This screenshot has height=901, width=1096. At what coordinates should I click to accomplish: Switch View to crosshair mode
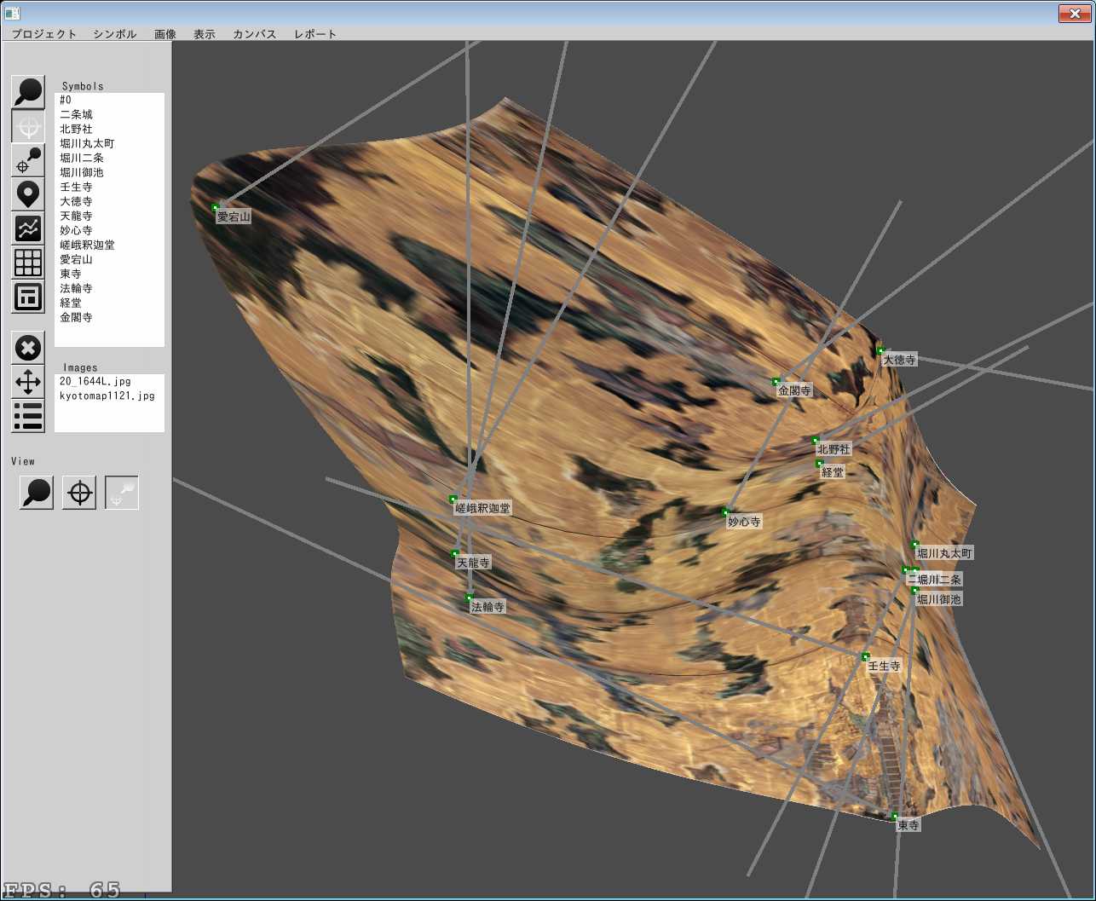[79, 493]
